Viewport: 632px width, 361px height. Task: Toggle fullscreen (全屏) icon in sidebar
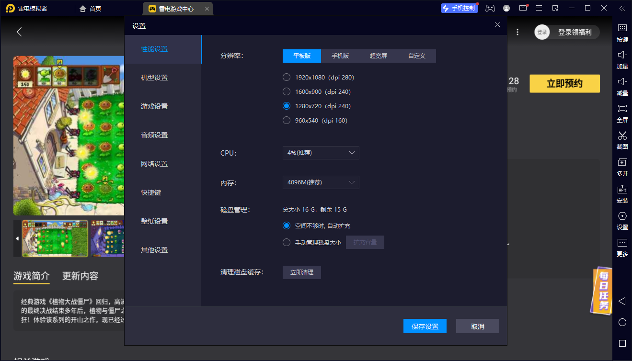click(x=622, y=109)
